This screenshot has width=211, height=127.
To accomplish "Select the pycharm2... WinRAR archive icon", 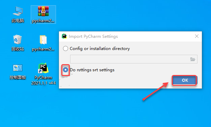I will click(x=43, y=15).
